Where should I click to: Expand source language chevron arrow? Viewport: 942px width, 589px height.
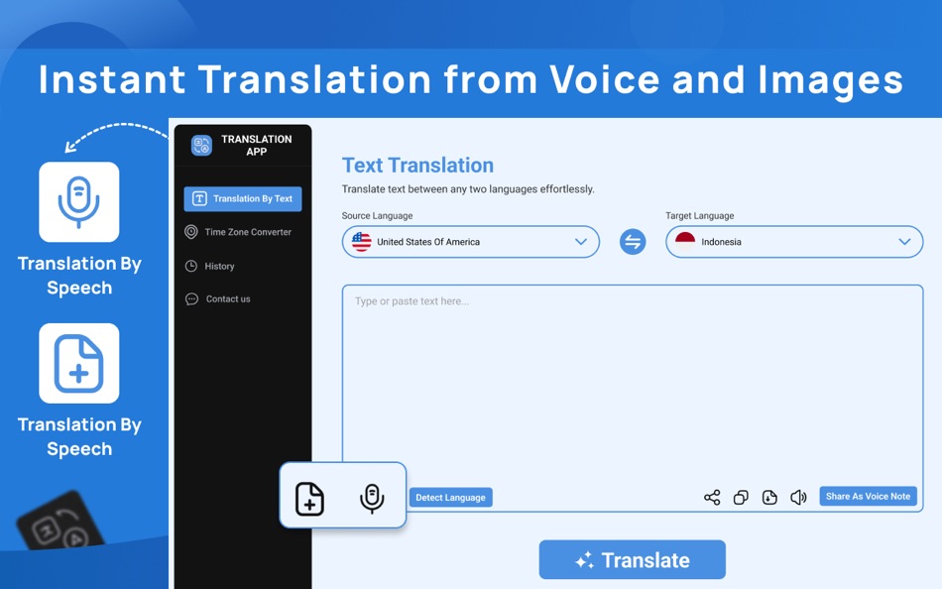click(x=581, y=242)
